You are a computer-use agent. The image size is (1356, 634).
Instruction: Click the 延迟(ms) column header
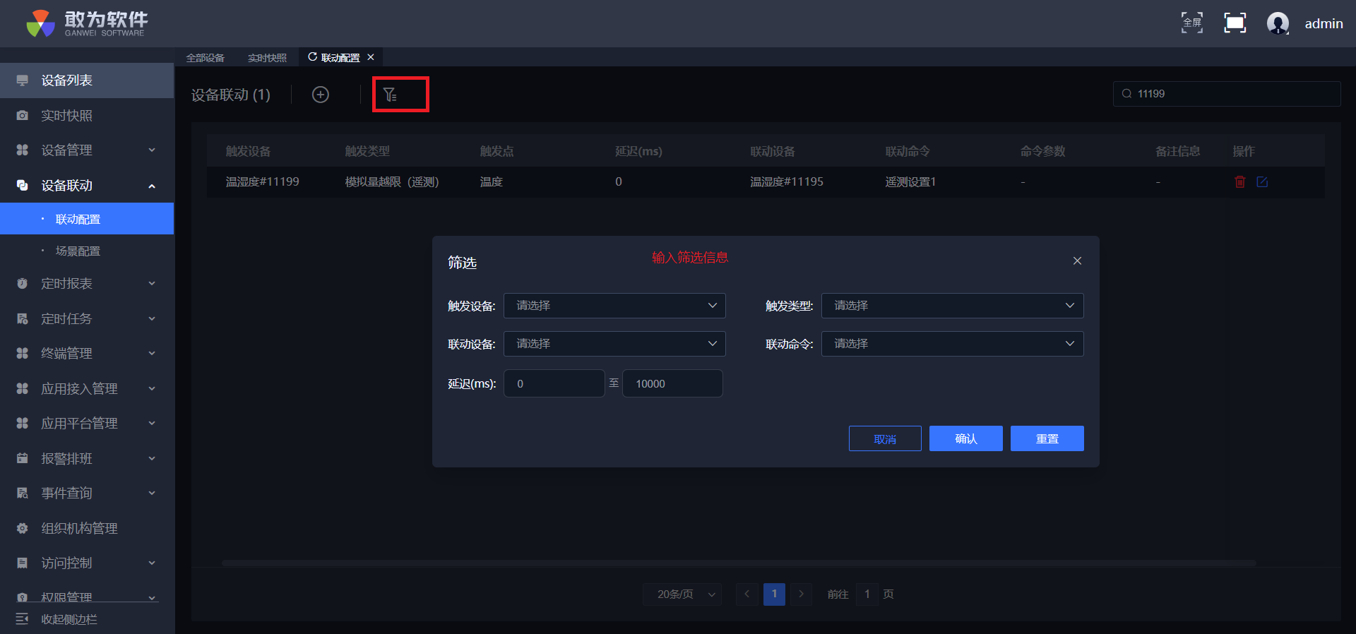(638, 151)
